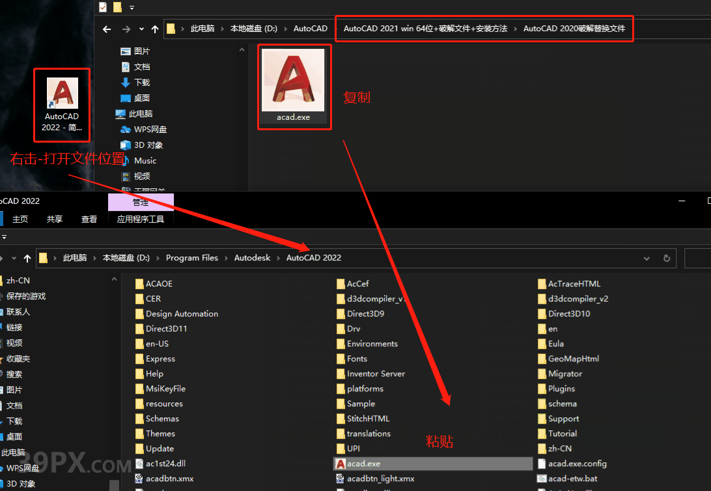This screenshot has height=491, width=711.
Task: Click Program Files breadcrumb in lower address bar
Action: point(192,258)
